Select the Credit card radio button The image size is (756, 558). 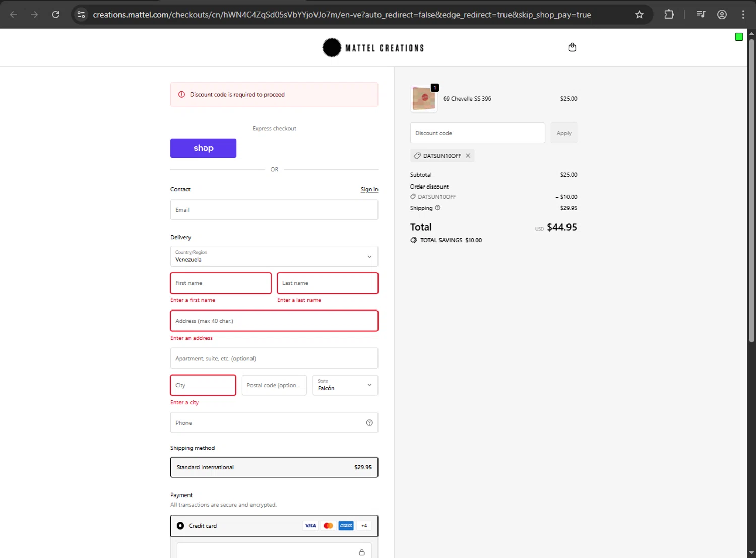pos(180,526)
